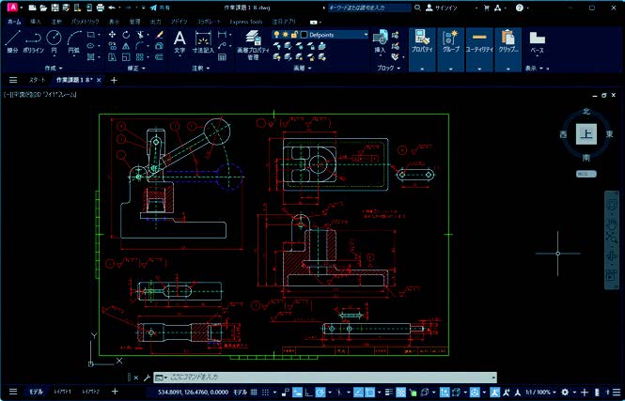This screenshot has width=625, height=401.
Task: Select the 線分 (Line) tool
Action: tap(12, 41)
